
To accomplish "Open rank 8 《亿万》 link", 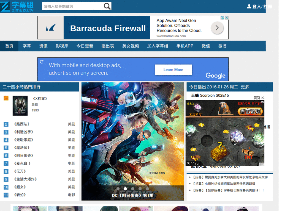I will tap(20, 171).
